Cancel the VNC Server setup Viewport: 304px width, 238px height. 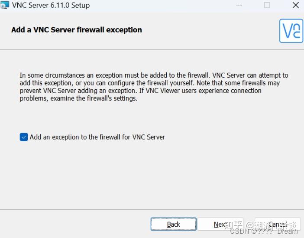[278, 224]
